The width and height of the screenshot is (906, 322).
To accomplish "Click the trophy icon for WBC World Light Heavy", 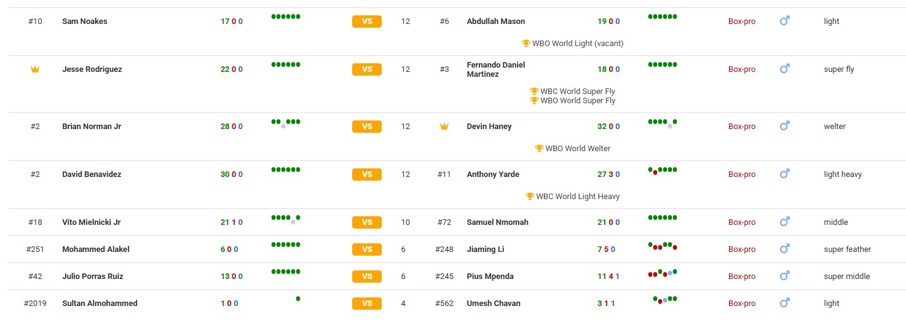I will point(530,197).
